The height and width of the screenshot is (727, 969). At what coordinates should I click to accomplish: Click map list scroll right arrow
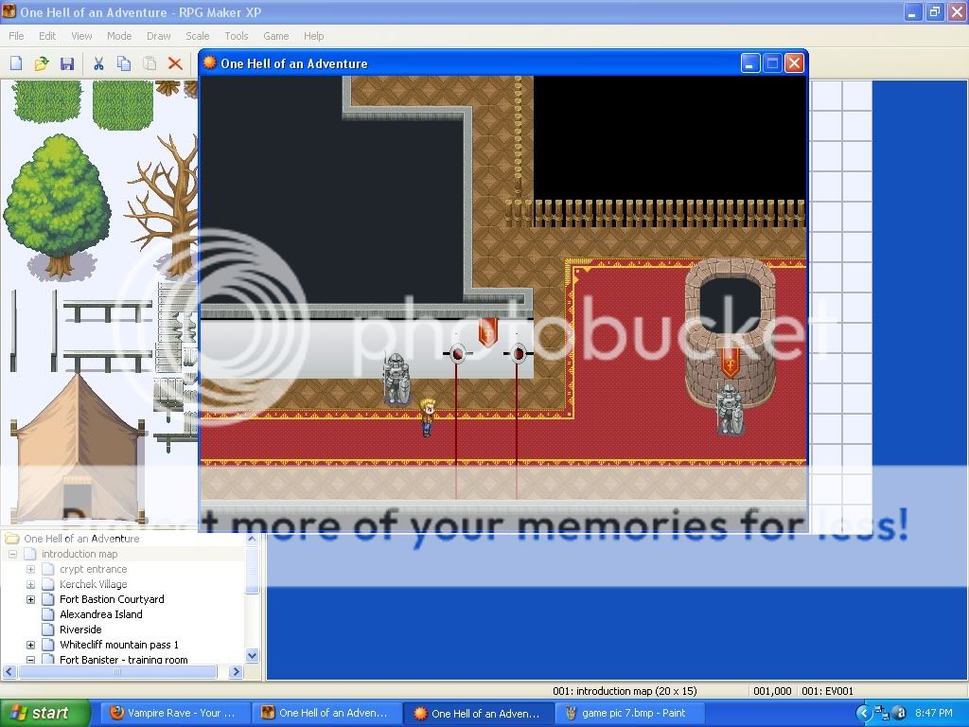pyautogui.click(x=236, y=671)
